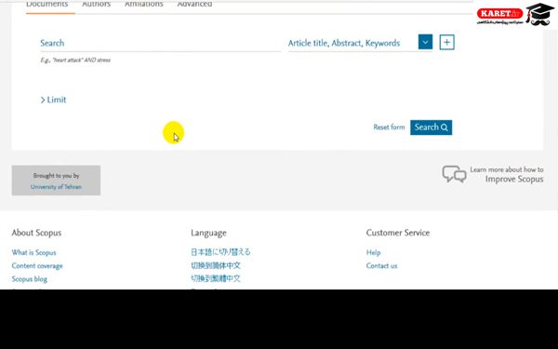This screenshot has height=349, width=558.
Task: Focus the Search text input field
Action: [x=160, y=44]
